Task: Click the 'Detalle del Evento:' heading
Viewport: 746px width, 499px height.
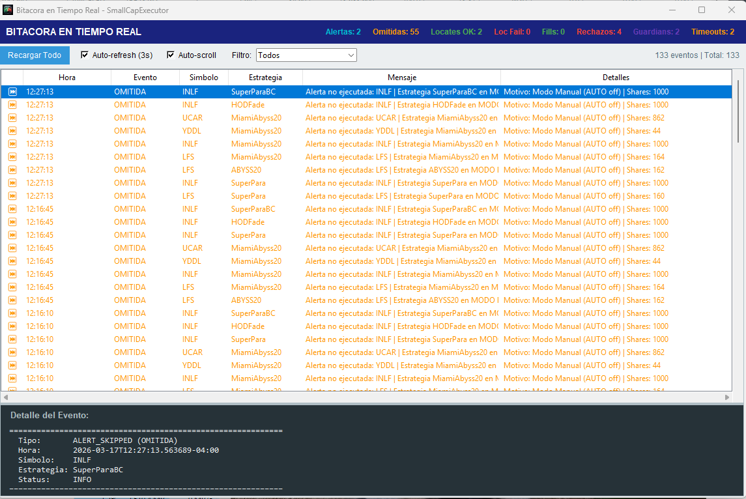Action: pos(50,415)
